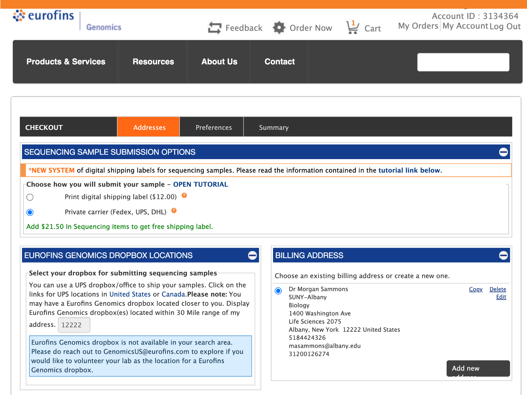Delete the billing address

(498, 289)
